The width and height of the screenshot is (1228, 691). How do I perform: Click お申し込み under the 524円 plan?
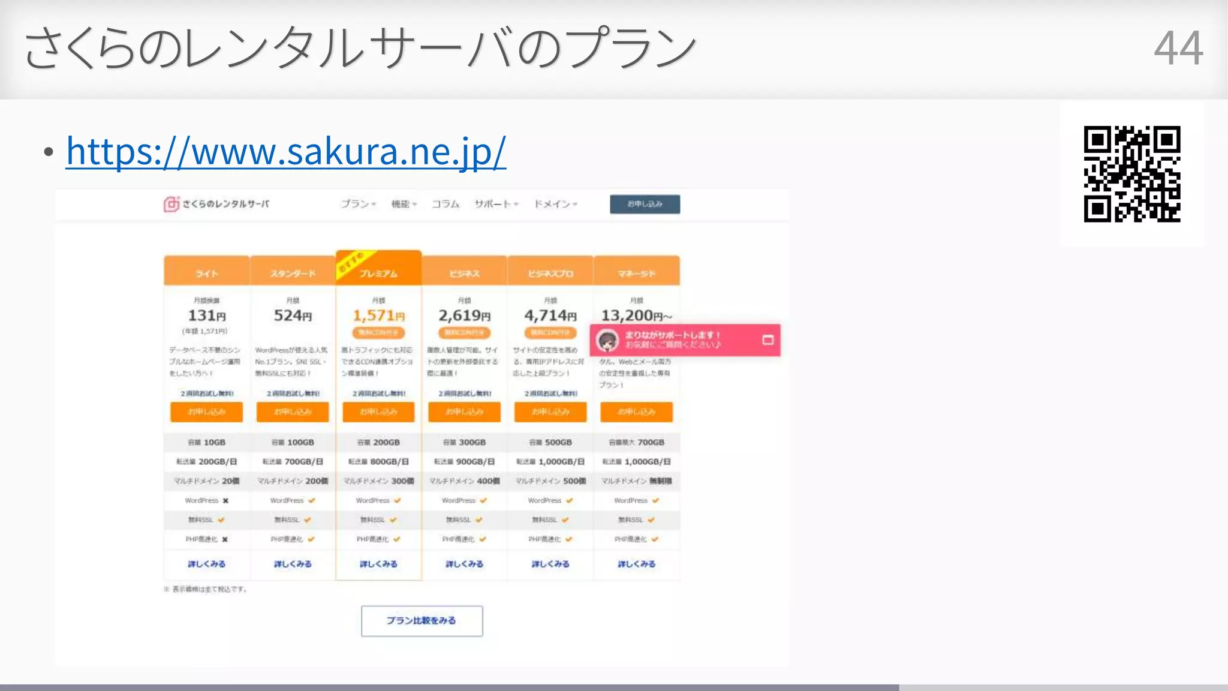click(293, 412)
